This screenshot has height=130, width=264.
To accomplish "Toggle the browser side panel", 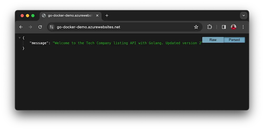I will [x=224, y=27].
